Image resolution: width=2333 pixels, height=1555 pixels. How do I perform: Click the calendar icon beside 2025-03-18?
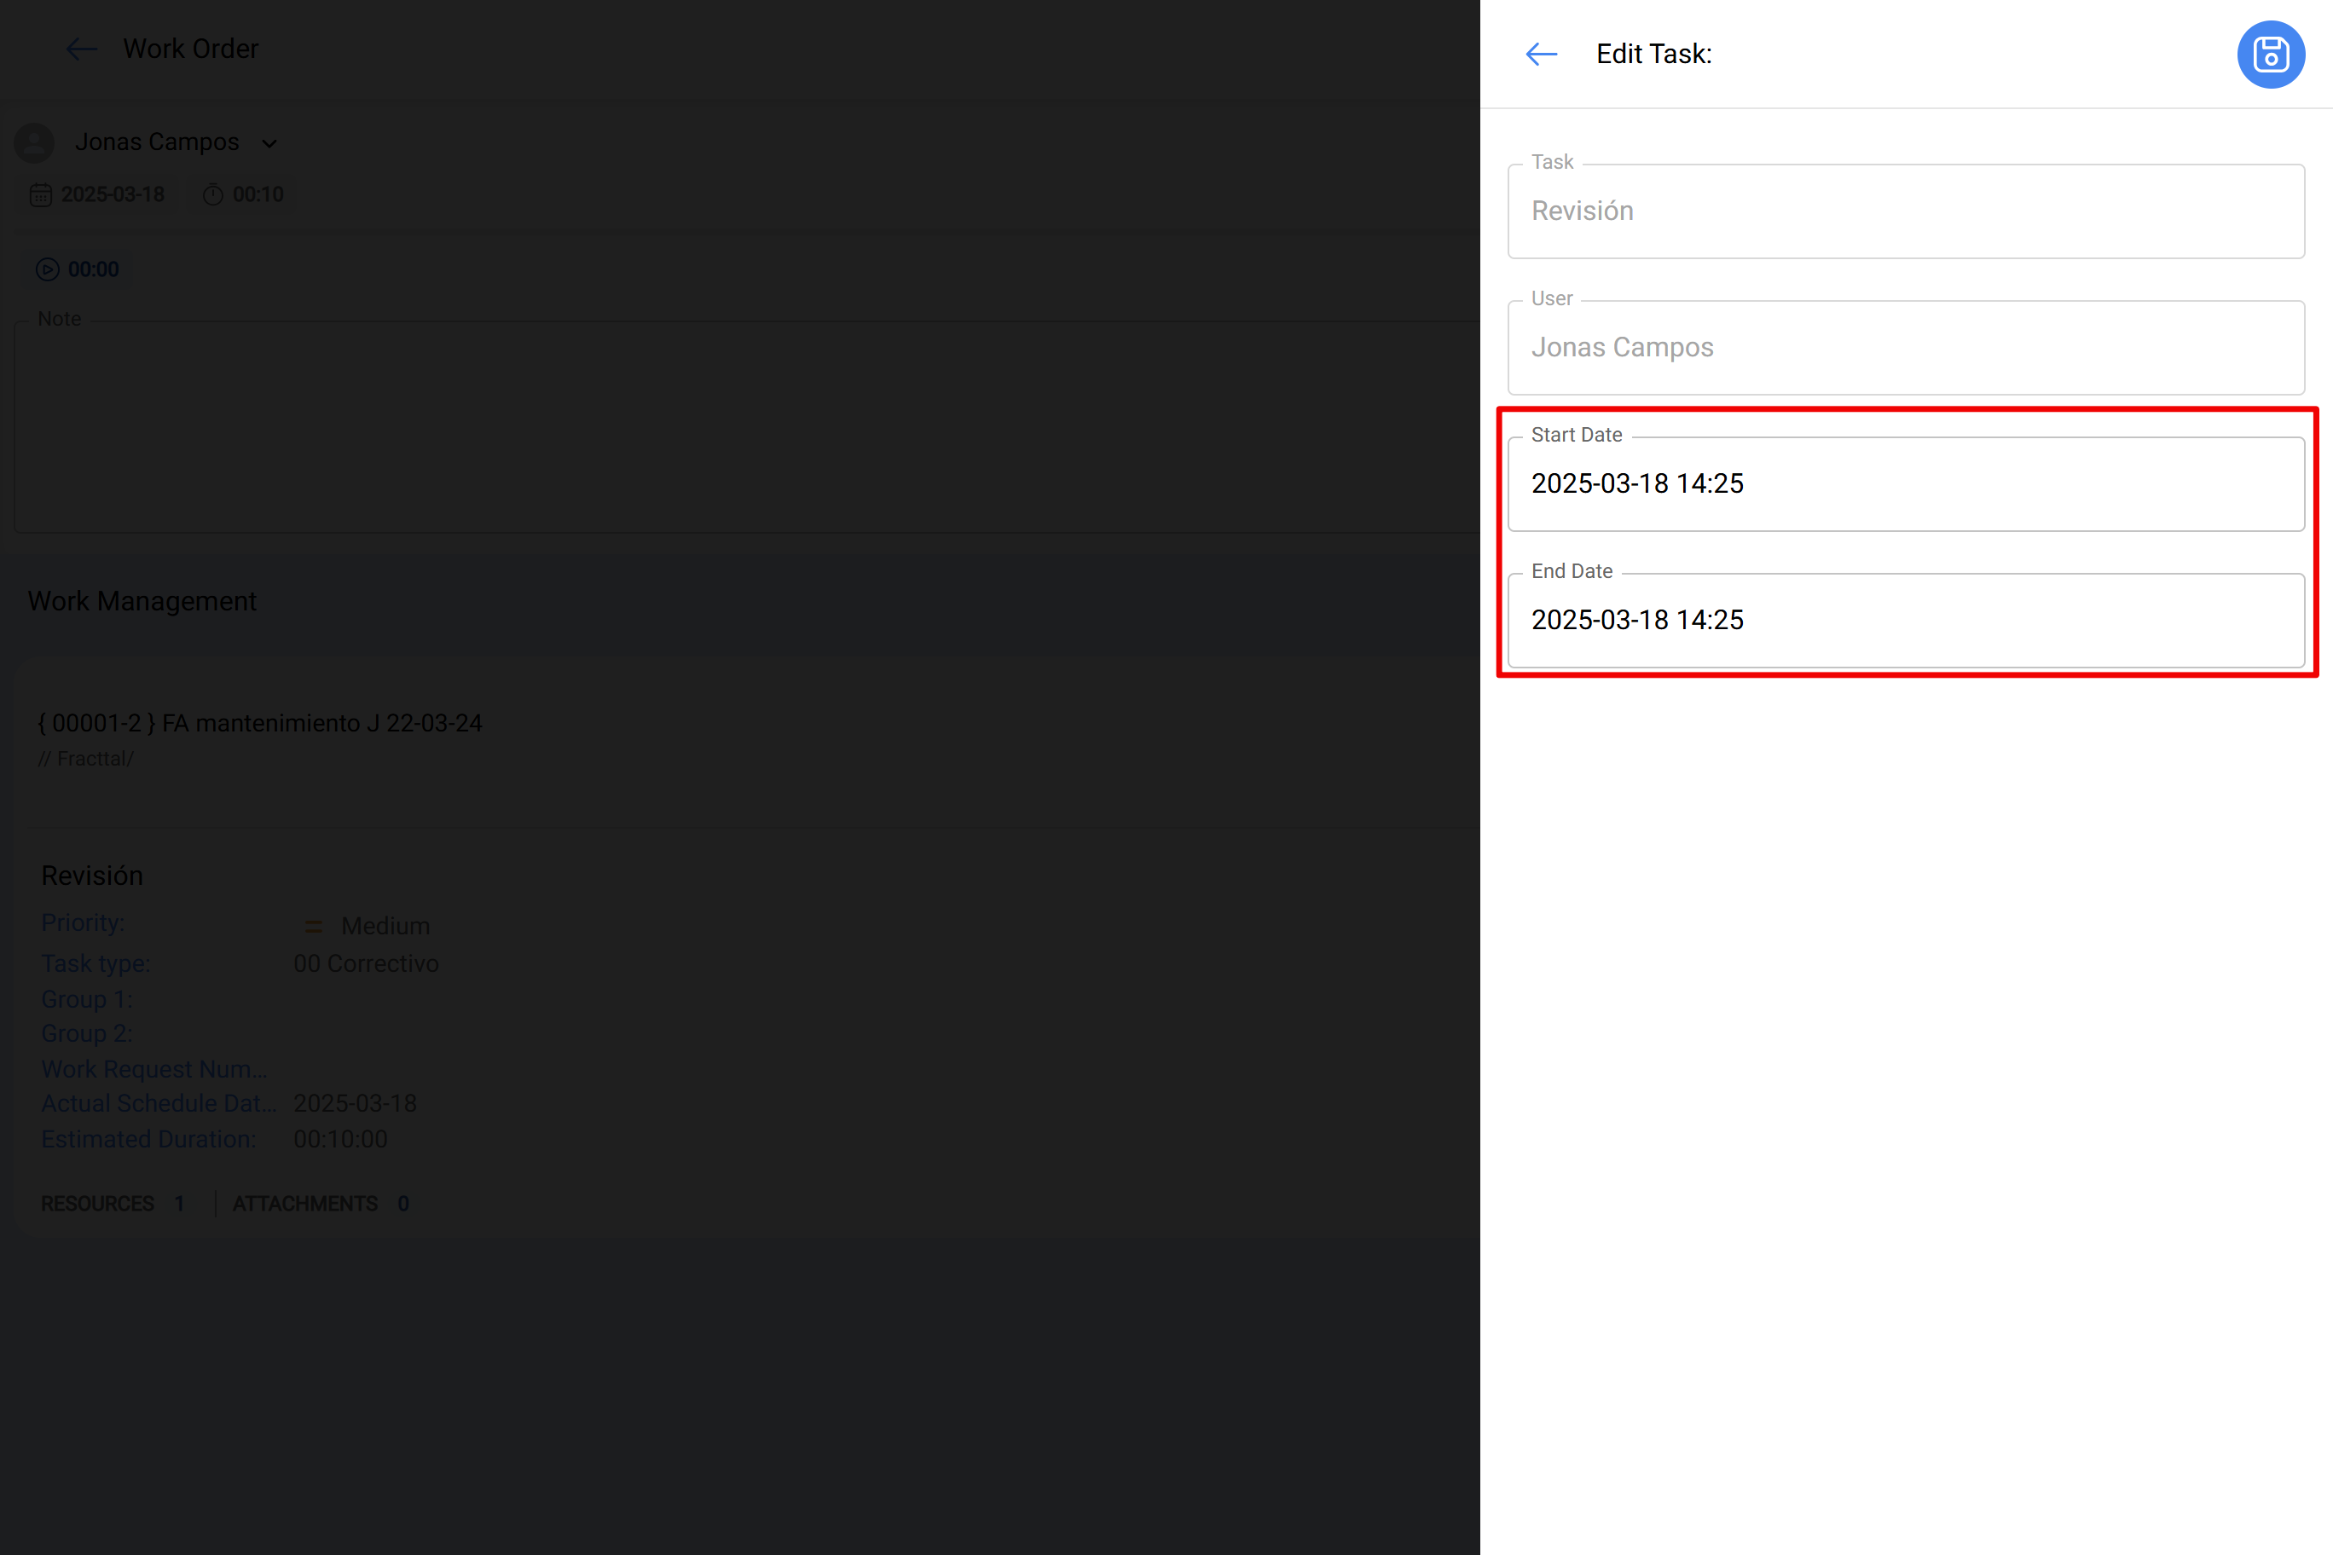[41, 194]
